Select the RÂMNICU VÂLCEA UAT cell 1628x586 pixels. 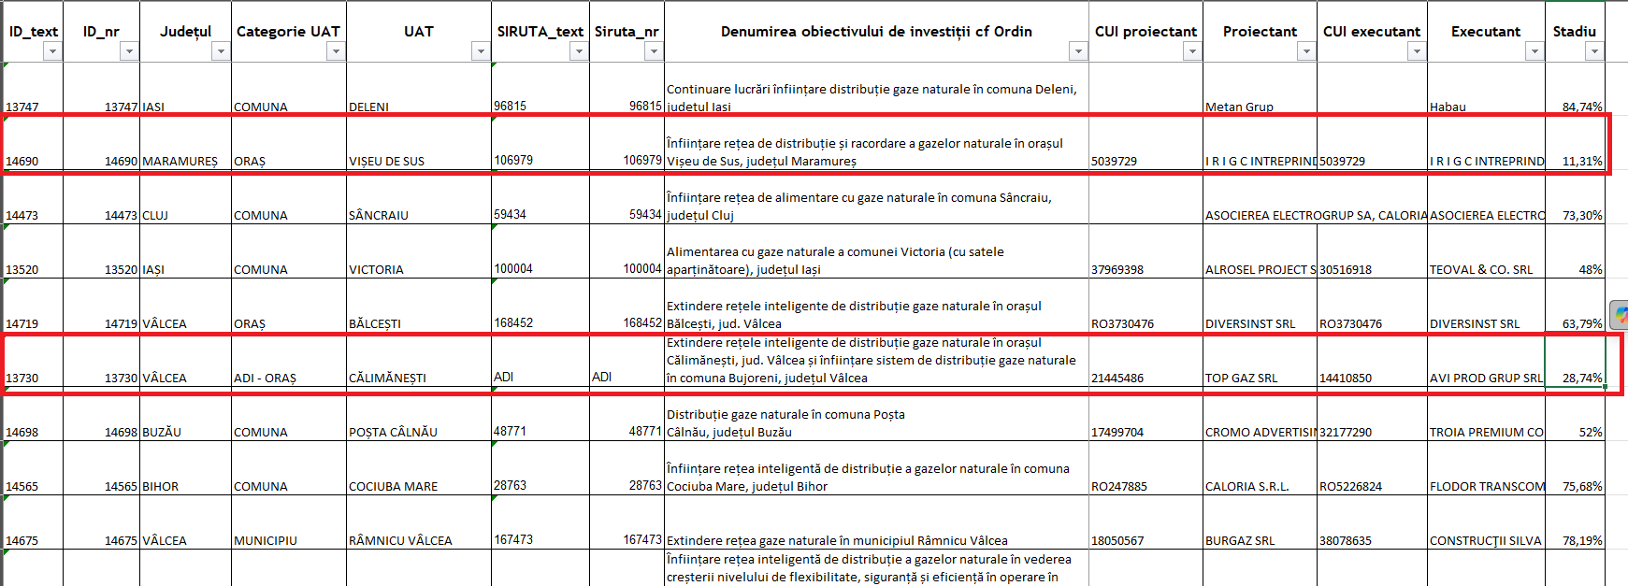(419, 522)
